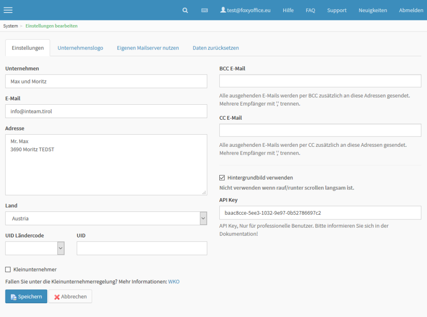Select the System breadcrumb link
This screenshot has height=317, width=427.
point(10,26)
